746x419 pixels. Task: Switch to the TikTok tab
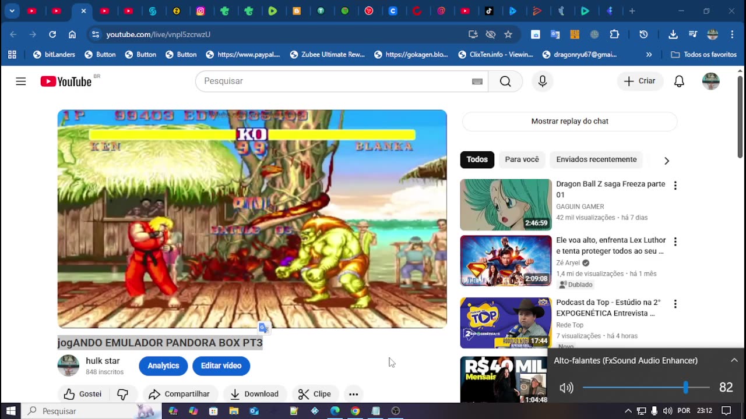click(x=489, y=11)
